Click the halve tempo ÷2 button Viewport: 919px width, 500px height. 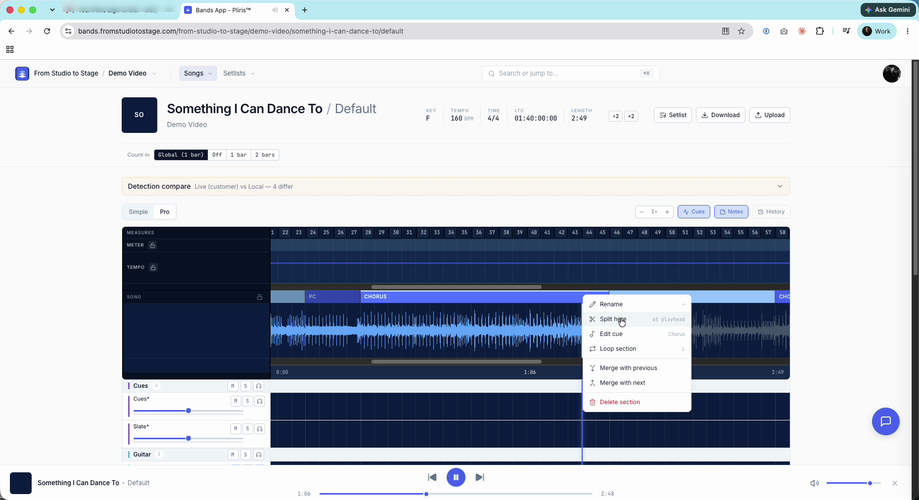[615, 116]
